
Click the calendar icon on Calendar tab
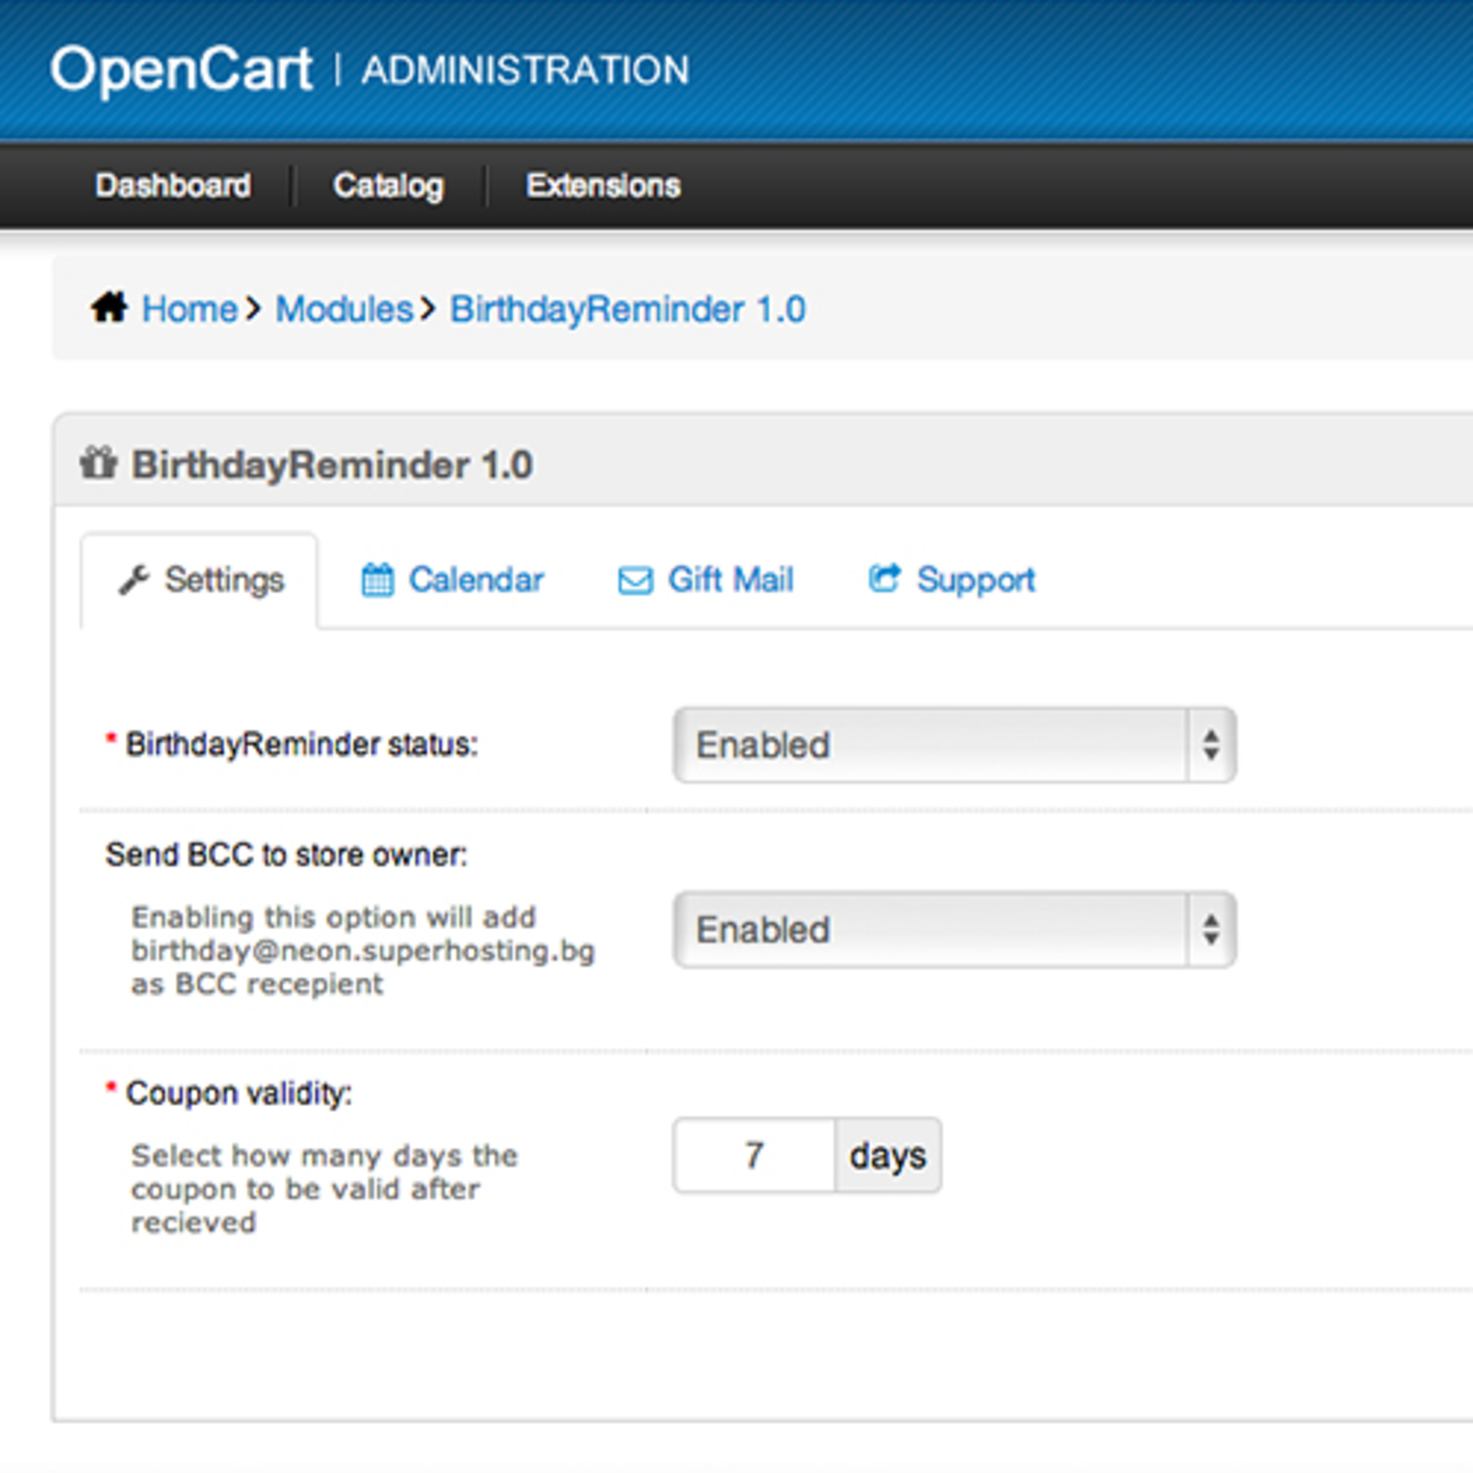click(x=377, y=580)
